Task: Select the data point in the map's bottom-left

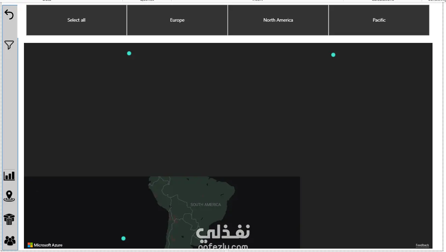Action: tap(123, 238)
